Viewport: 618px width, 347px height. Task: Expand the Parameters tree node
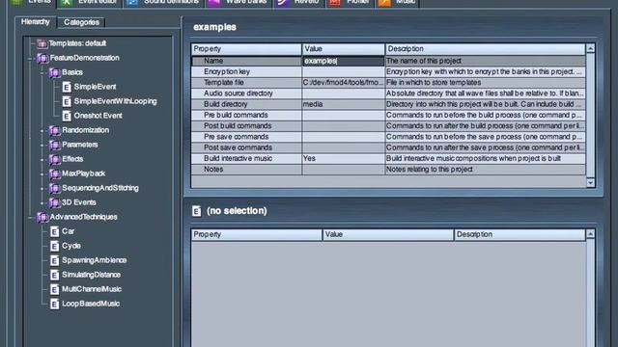tap(42, 146)
